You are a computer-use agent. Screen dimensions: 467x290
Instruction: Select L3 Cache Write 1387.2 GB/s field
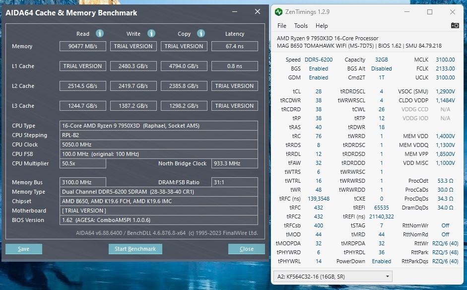[x=133, y=106]
